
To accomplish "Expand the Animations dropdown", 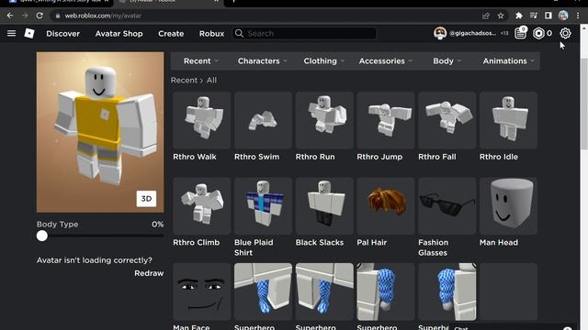I will [x=508, y=61].
